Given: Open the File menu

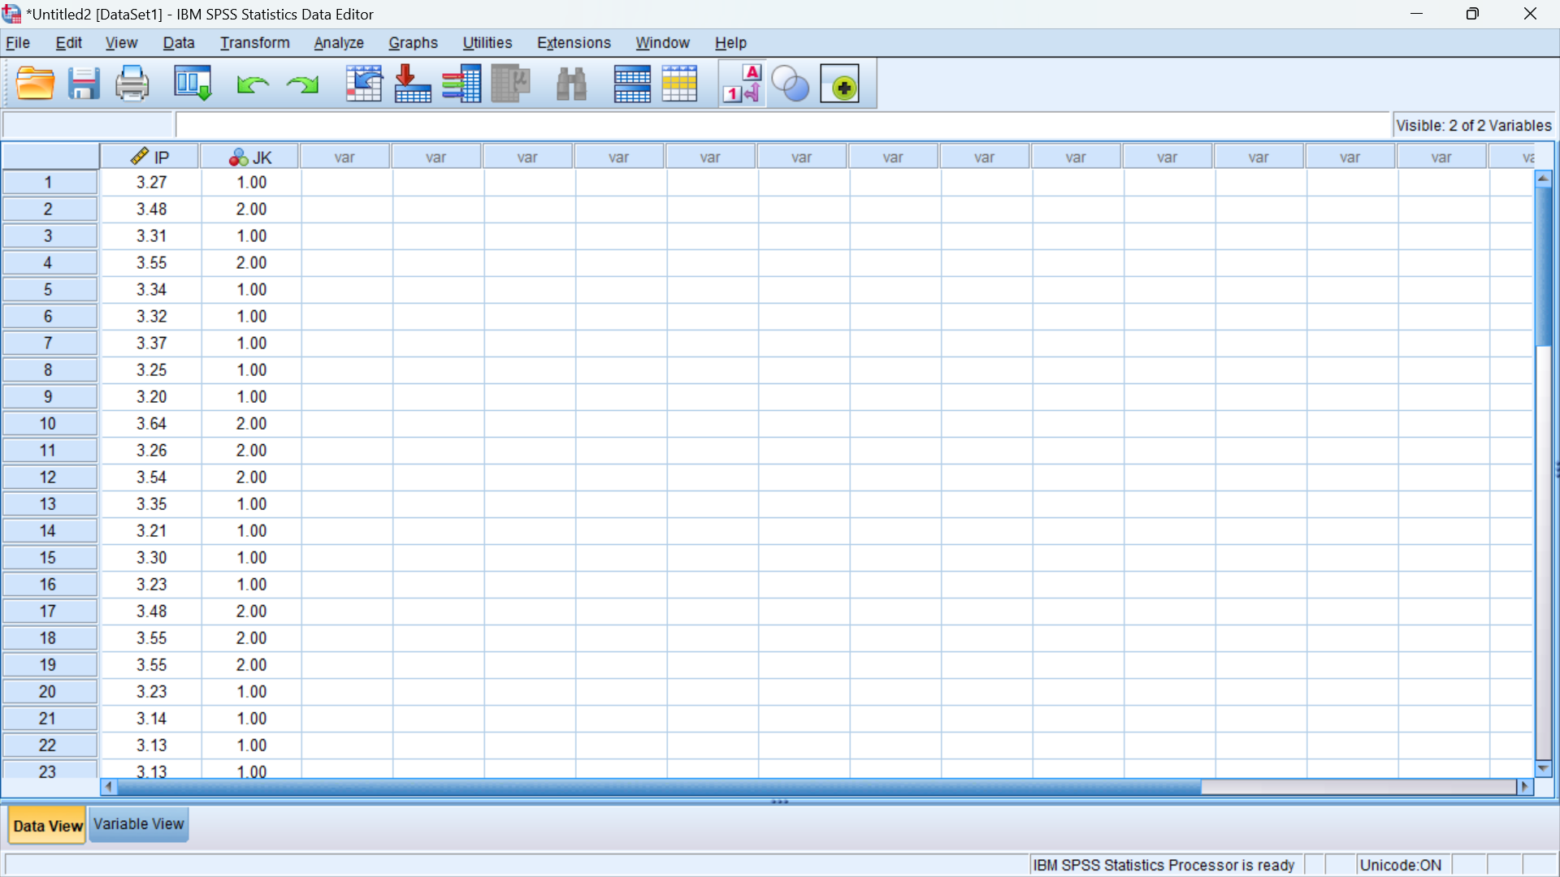Looking at the screenshot, I should click(x=18, y=43).
